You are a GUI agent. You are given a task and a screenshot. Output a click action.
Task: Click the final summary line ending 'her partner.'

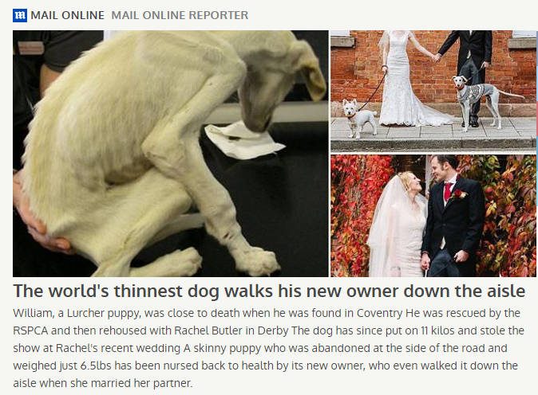pyautogui.click(x=103, y=383)
